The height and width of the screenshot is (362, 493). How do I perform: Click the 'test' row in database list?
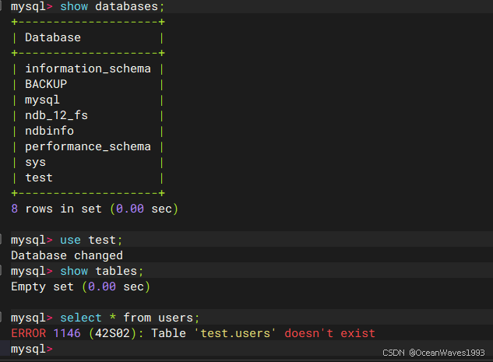coord(39,177)
